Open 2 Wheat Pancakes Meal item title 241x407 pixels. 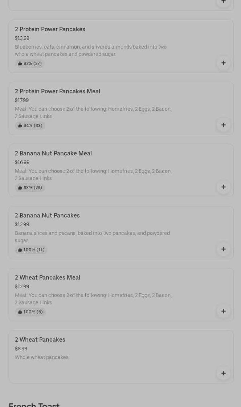point(48,278)
